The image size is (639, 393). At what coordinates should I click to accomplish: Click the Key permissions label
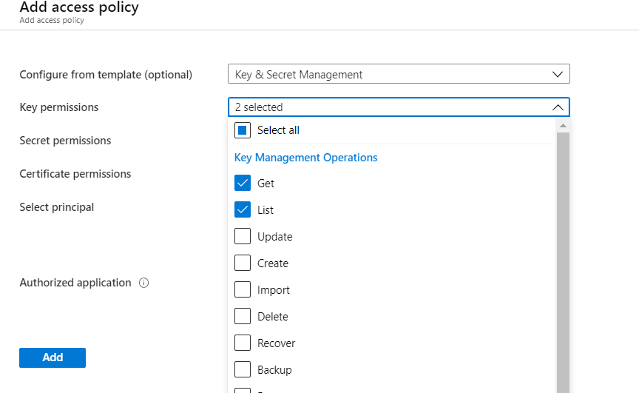click(59, 107)
